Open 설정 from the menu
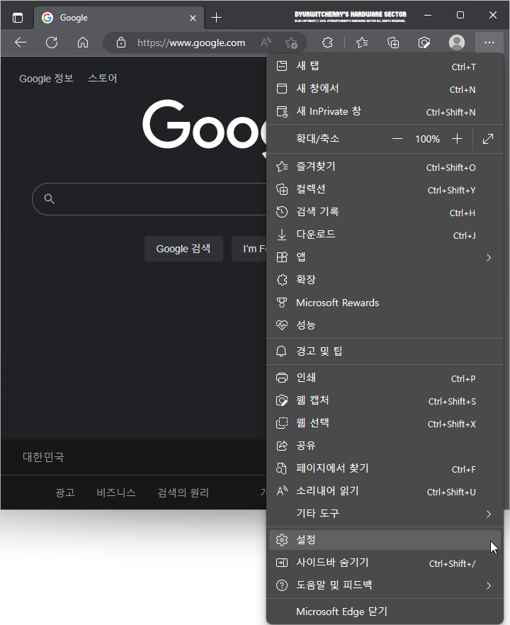510x625 pixels. (x=385, y=540)
